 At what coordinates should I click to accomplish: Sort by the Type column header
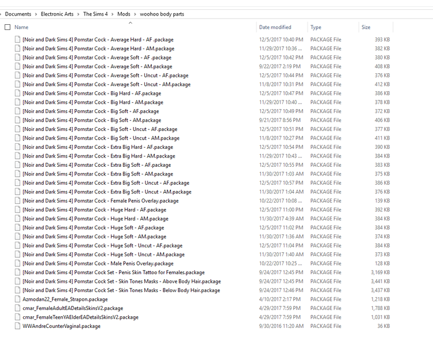coord(316,27)
